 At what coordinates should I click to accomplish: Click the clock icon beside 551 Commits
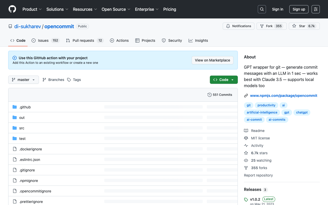210,95
